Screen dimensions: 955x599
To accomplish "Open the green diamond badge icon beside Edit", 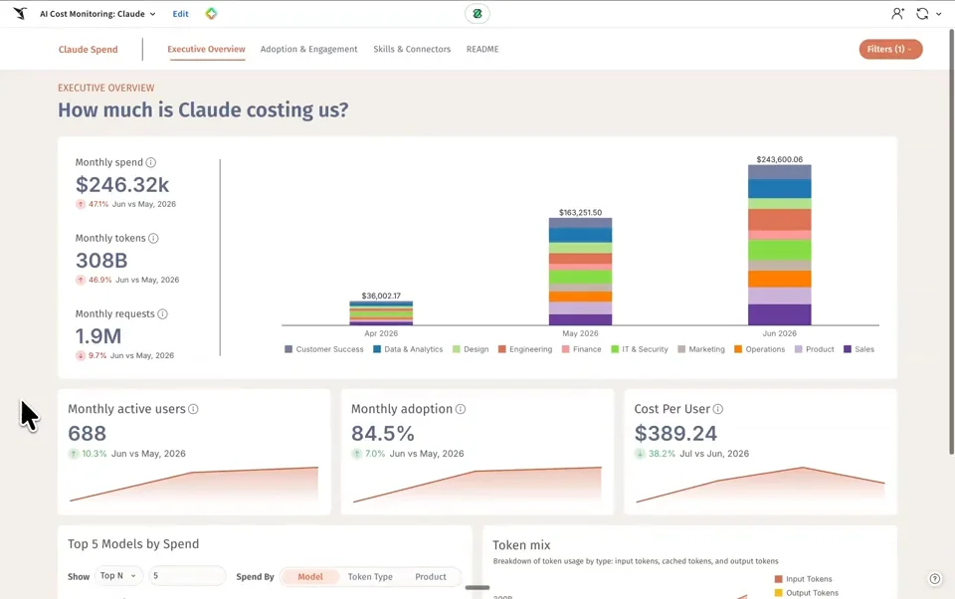I will 211,13.
